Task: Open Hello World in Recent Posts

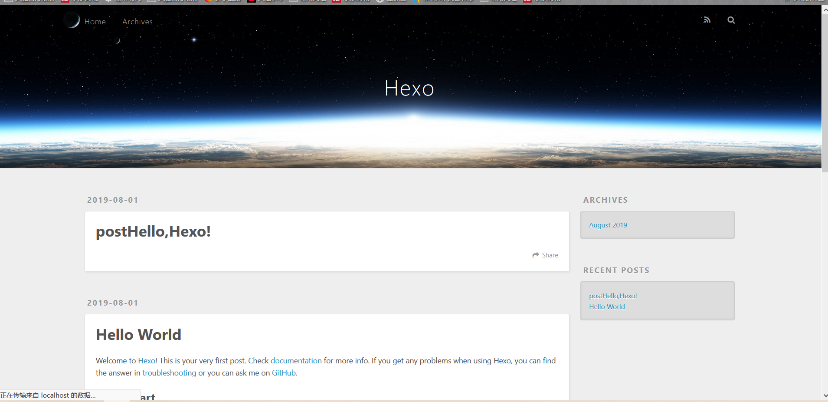Action: coord(607,306)
